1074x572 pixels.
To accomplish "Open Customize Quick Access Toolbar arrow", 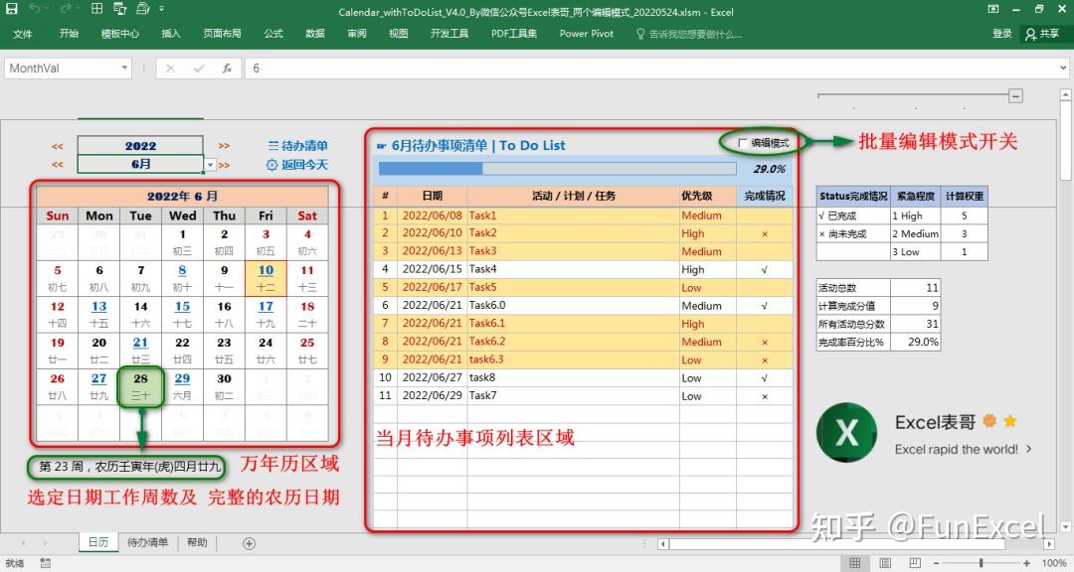I will coord(162,9).
